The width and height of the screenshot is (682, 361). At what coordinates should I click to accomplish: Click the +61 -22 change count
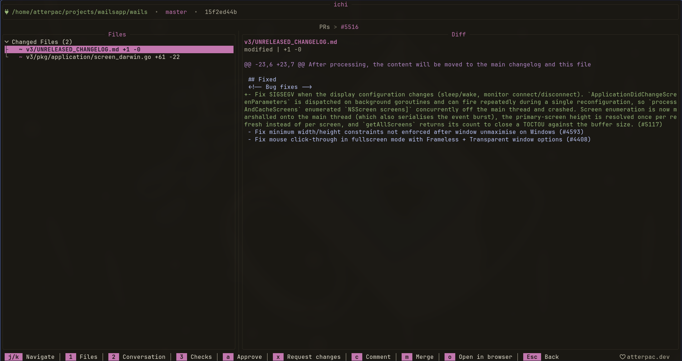coord(167,57)
